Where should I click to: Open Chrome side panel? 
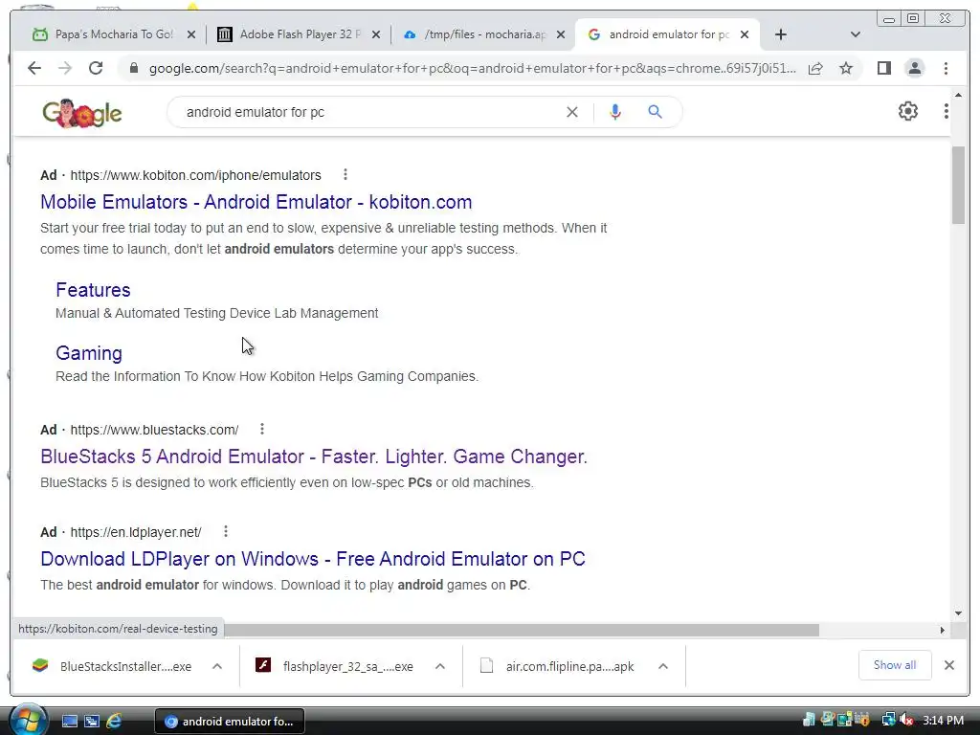pos(883,68)
